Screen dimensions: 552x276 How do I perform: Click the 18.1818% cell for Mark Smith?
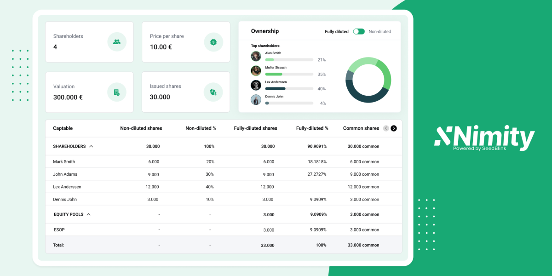[317, 161]
